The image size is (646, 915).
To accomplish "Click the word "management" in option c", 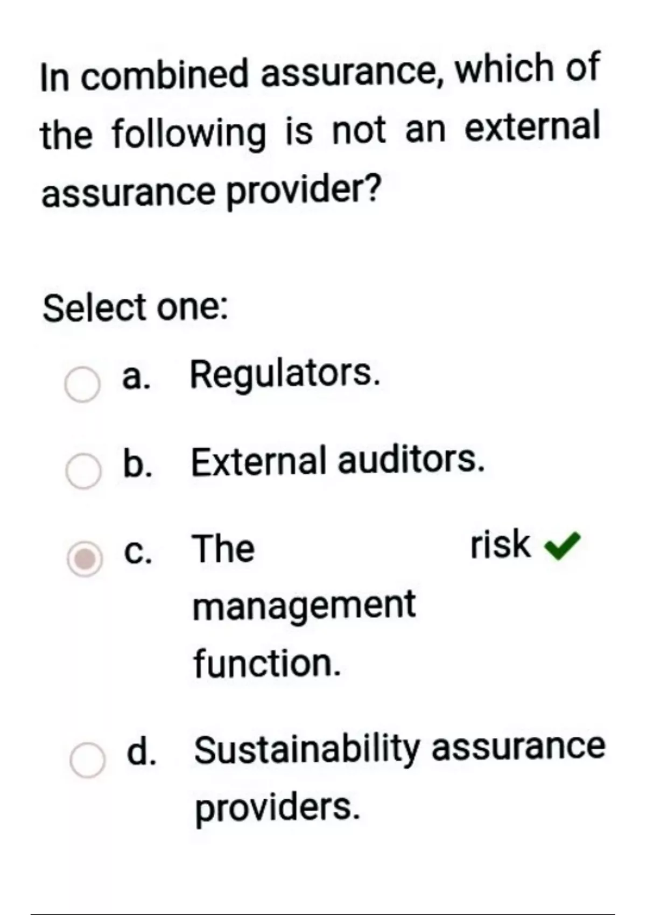I will pos(304,605).
